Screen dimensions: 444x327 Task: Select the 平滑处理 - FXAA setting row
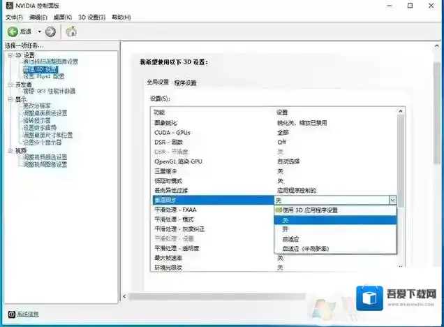pyautogui.click(x=213, y=210)
